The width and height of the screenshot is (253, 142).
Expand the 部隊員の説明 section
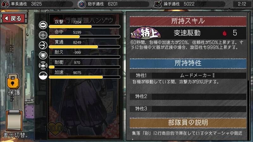pyautogui.click(x=188, y=123)
